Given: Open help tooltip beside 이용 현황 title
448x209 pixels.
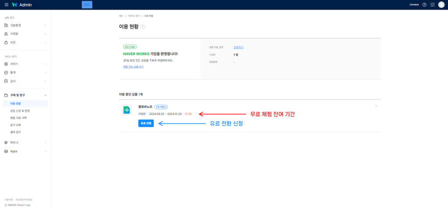Looking at the screenshot, I should click(x=143, y=27).
